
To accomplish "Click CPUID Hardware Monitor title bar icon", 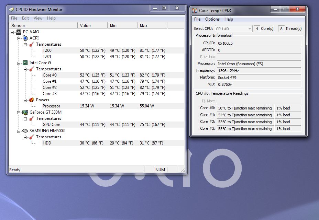I will (12, 9).
